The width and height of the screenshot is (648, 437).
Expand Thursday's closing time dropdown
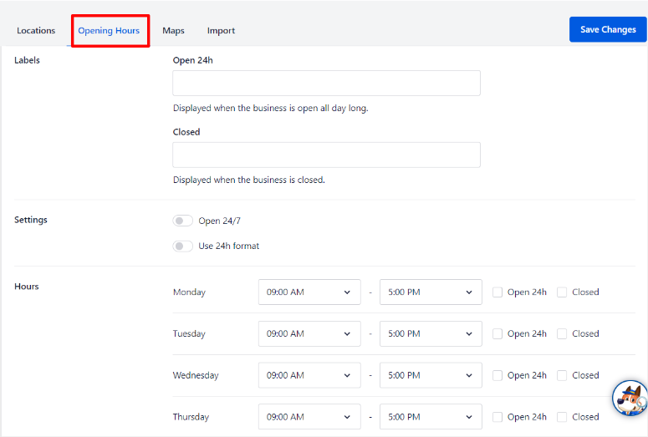tap(431, 417)
